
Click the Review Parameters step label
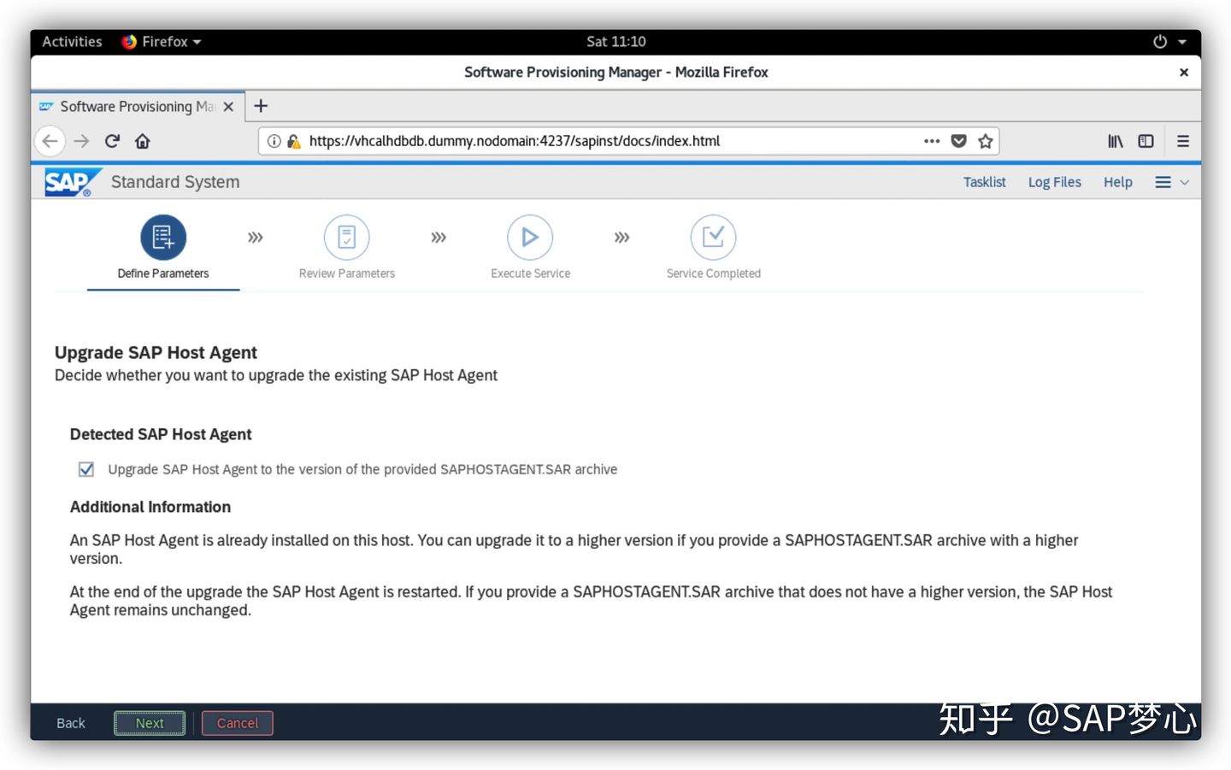click(347, 273)
